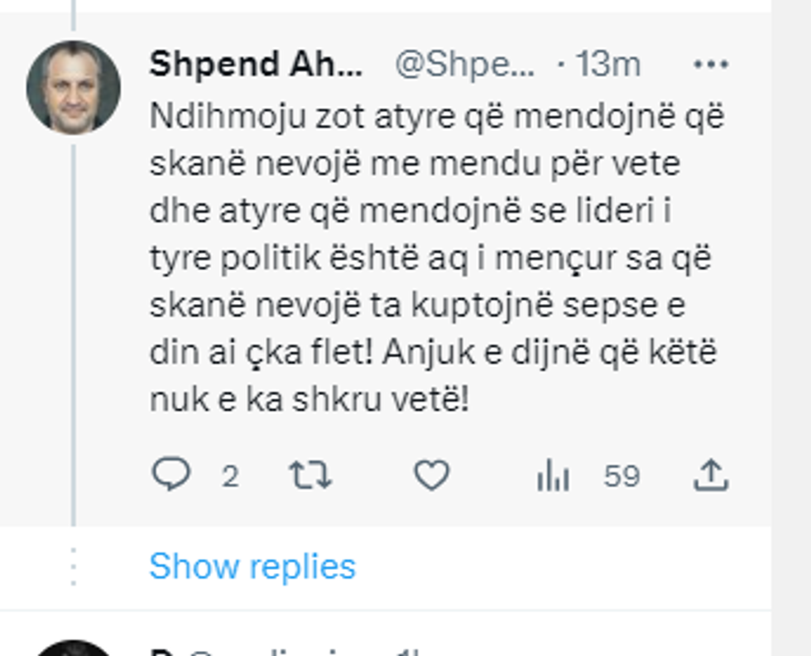Viewport: 811px width, 656px height.
Task: Click the last tweet line "nuk e ka shkru vetë!"
Action: click(310, 400)
